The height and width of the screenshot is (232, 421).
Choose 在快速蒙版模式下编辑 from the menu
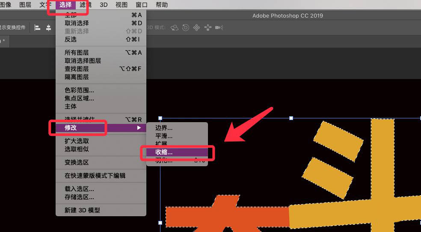point(101,176)
